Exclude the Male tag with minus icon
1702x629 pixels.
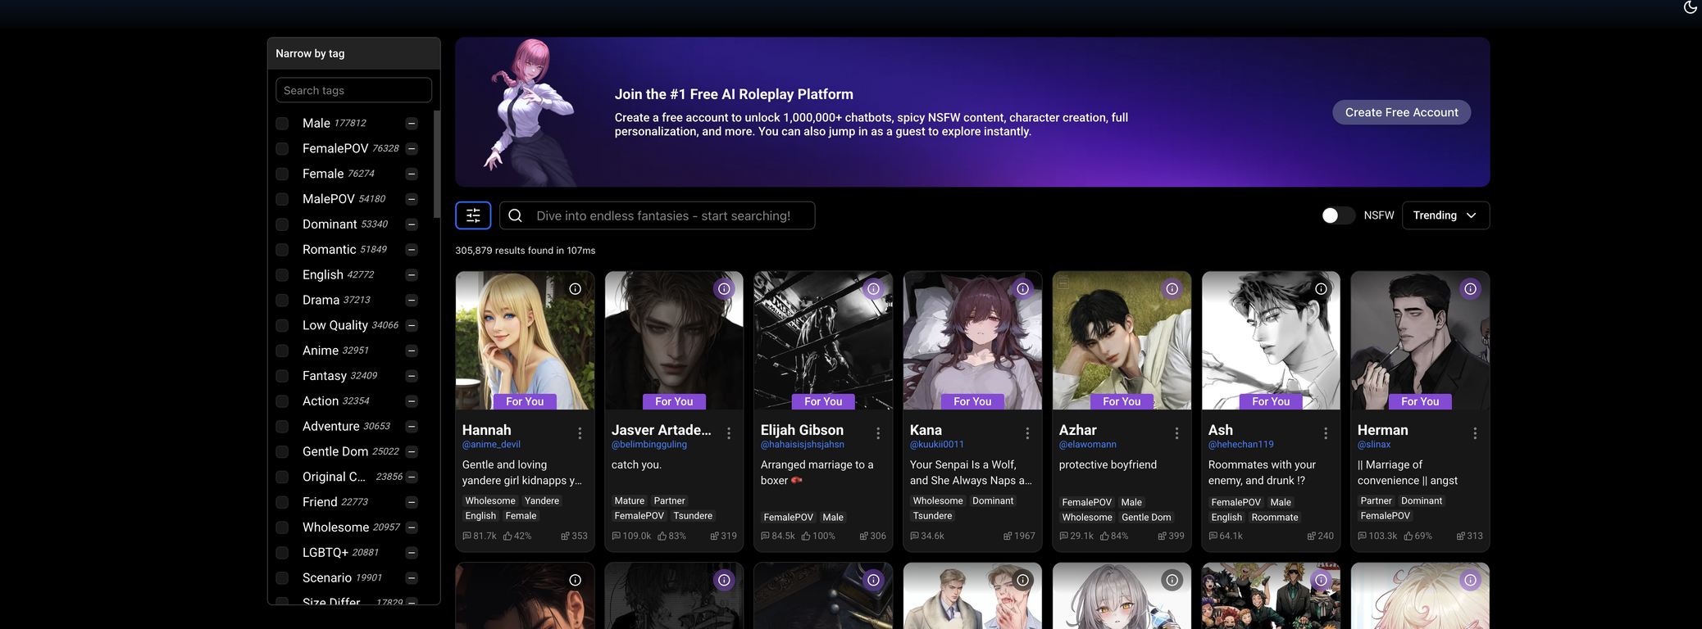point(412,124)
